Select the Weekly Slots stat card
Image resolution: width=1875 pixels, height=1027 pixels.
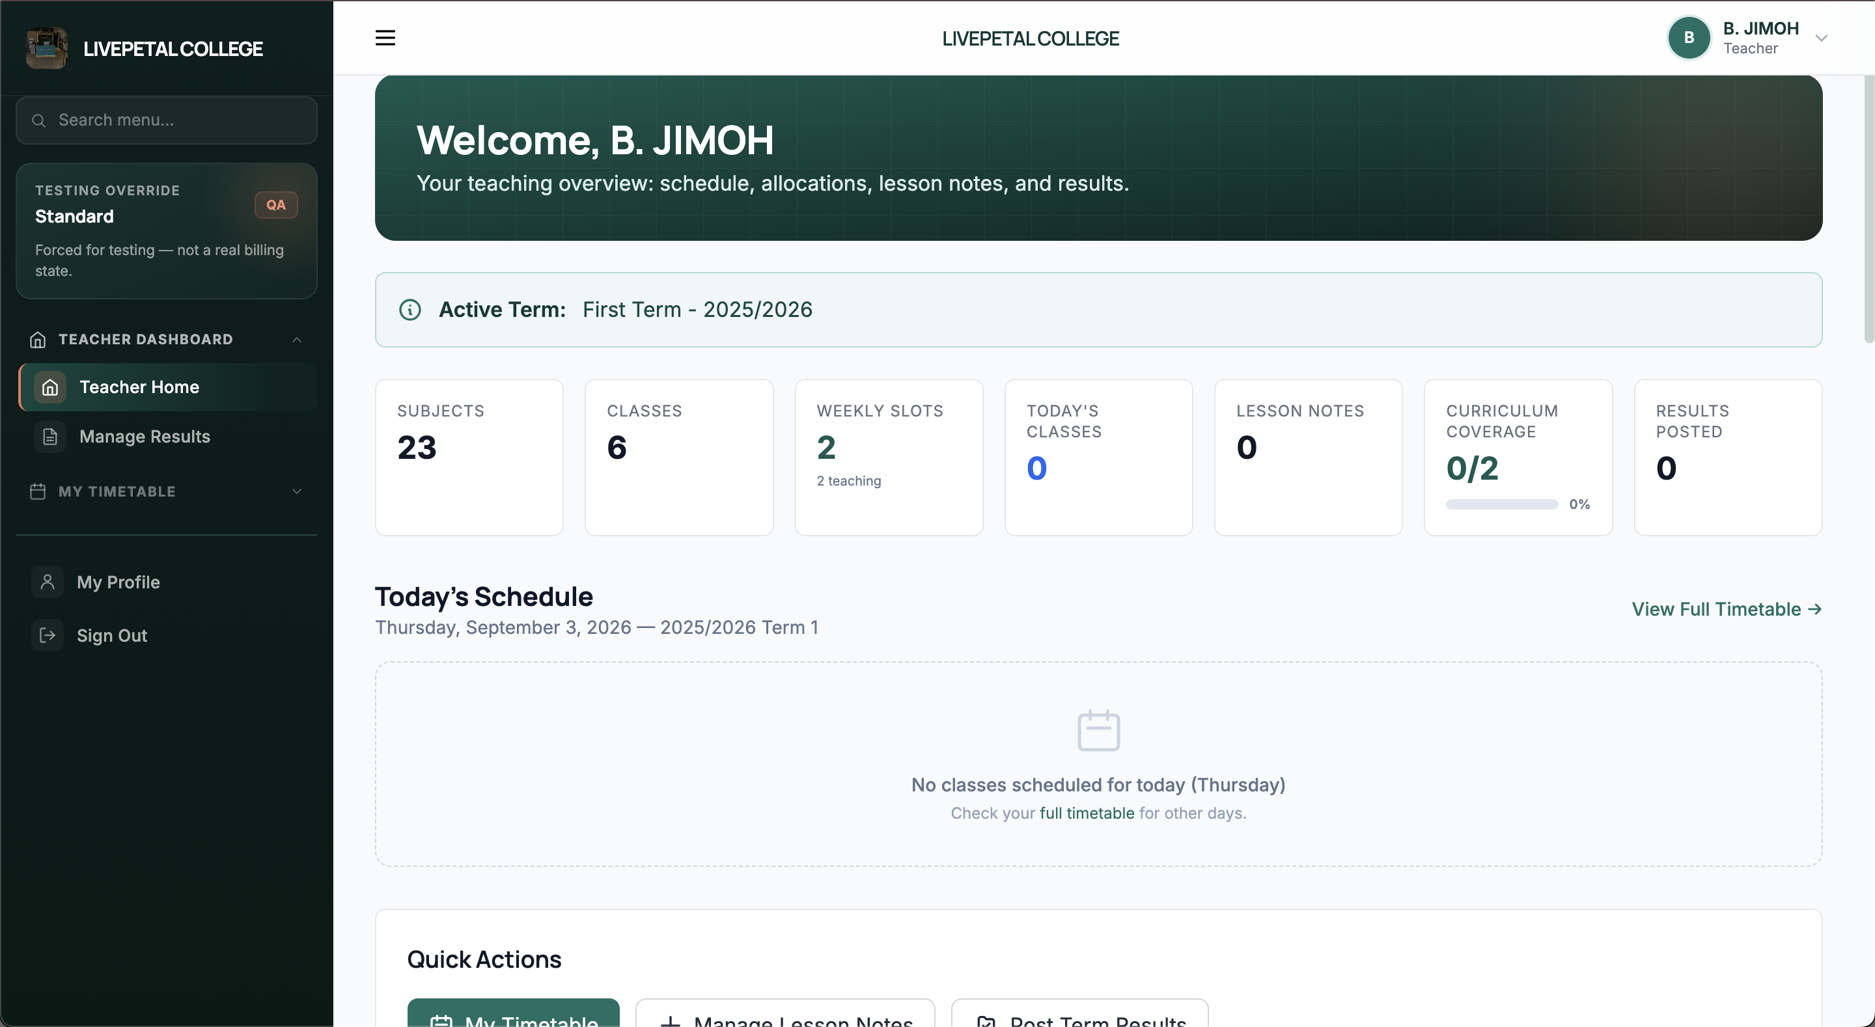coord(889,458)
